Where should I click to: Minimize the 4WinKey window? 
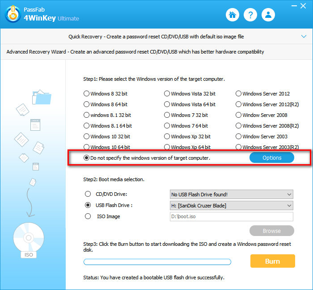[x=294, y=6]
